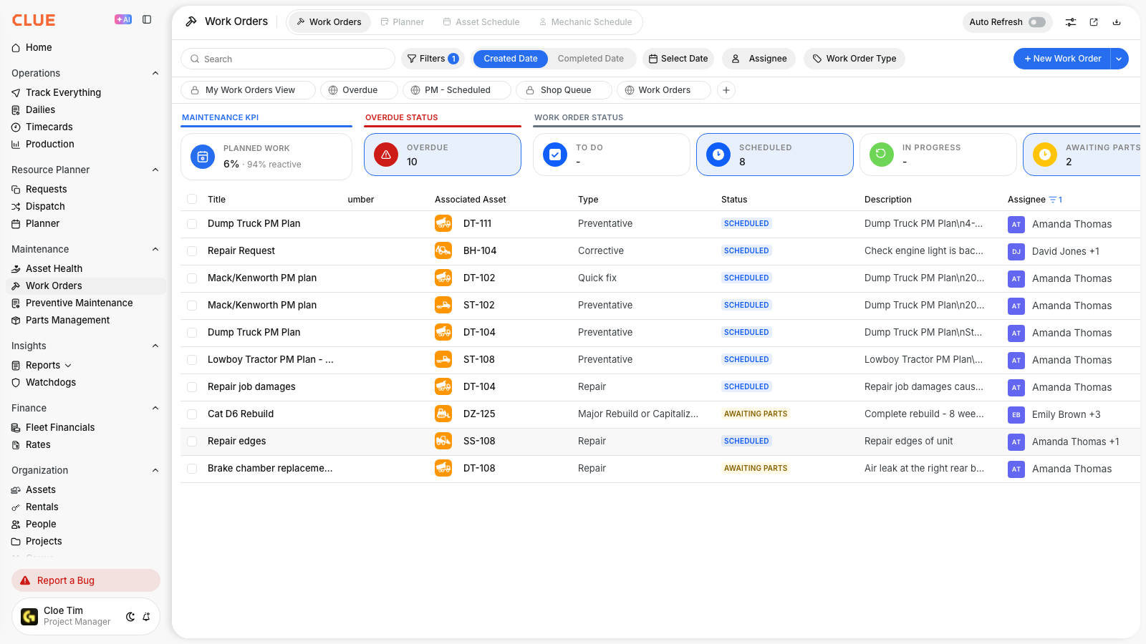Click the New Work Order button
The height and width of the screenshot is (644, 1146).
click(x=1062, y=59)
